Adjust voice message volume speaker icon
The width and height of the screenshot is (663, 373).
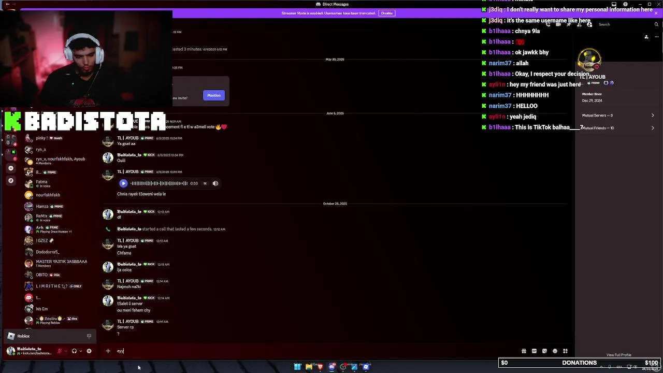215,183
